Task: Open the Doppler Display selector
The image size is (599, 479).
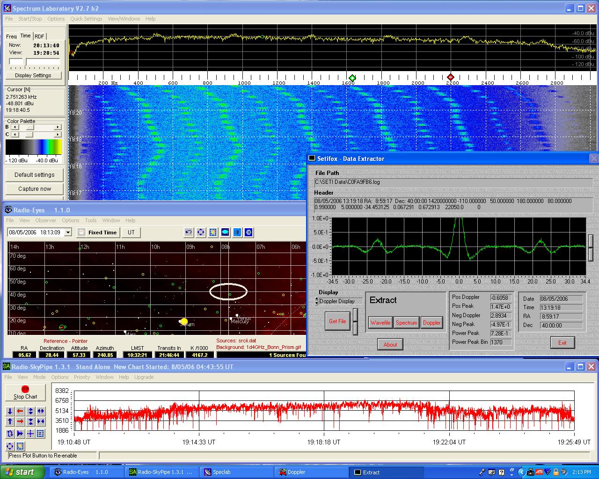Action: click(340, 301)
